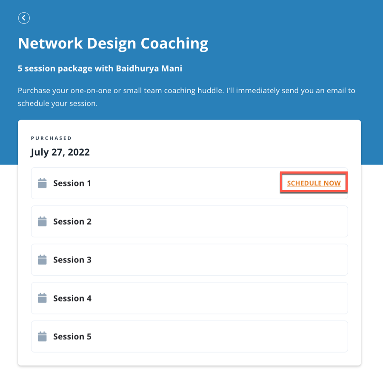Click the calendar icon beside Session 1
Screen dimensions: 383x388
tap(42, 183)
